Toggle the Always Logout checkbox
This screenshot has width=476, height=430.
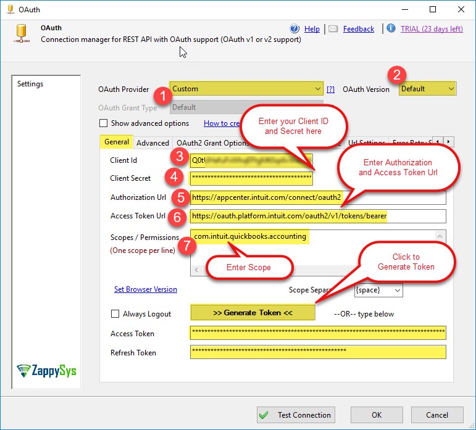[115, 314]
